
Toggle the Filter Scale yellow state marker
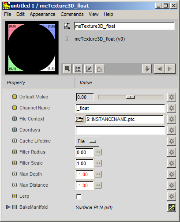(x=15, y=163)
